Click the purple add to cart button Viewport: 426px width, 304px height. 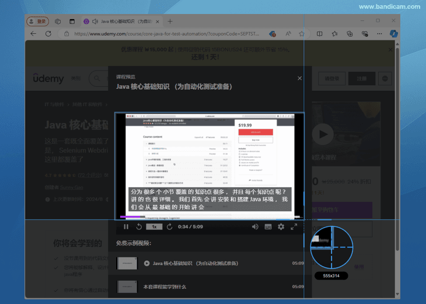[342, 209]
